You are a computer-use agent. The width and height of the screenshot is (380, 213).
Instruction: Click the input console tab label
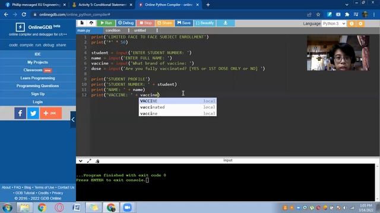pyautogui.click(x=228, y=160)
